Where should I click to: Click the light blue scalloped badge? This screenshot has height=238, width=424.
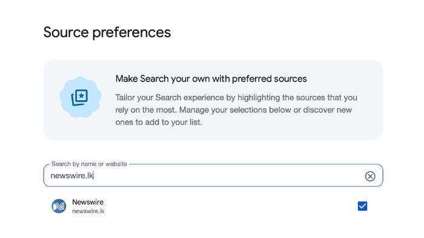pyautogui.click(x=81, y=97)
